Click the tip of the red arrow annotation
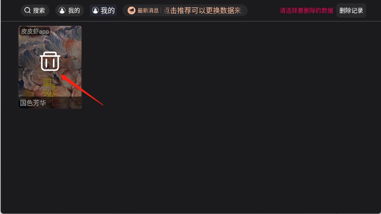 [x=62, y=76]
